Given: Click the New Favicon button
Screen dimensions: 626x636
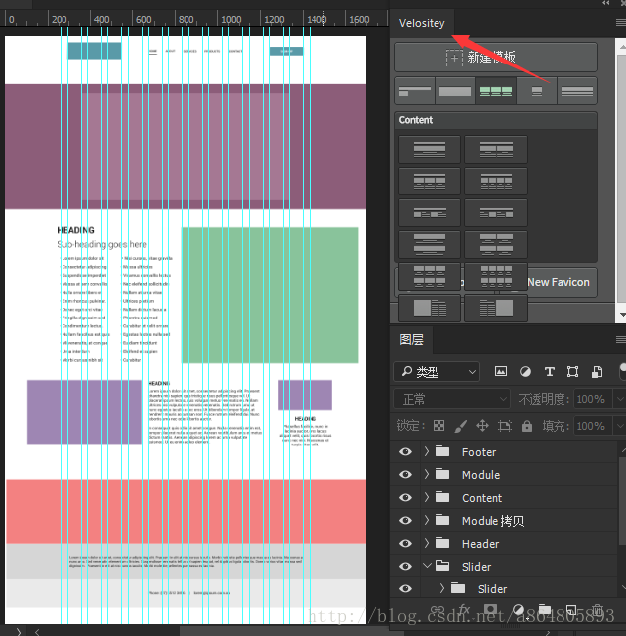Looking at the screenshot, I should pyautogui.click(x=559, y=282).
